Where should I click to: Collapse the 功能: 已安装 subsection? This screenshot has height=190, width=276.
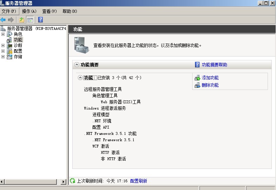click(80, 78)
